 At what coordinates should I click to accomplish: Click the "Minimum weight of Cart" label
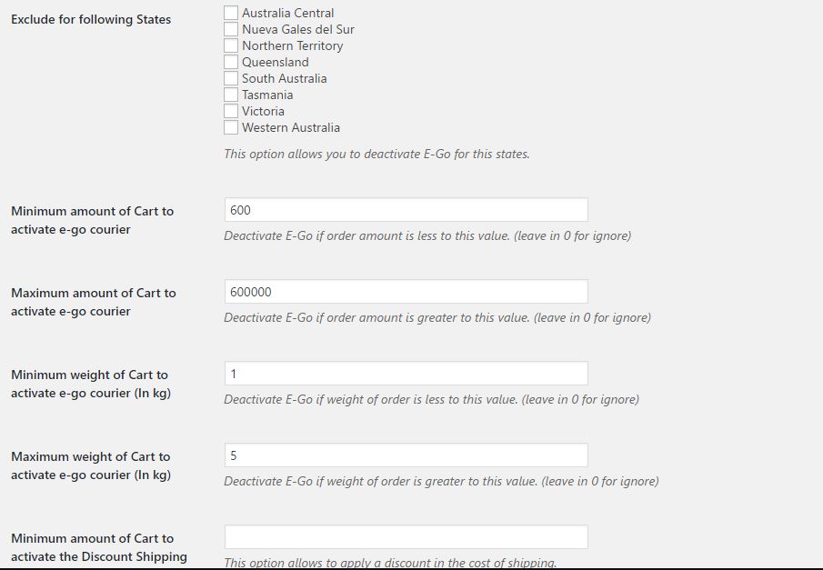(90, 384)
